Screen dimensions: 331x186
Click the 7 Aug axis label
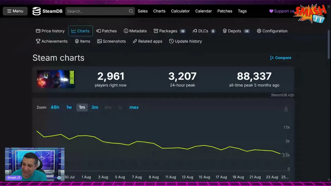pos(137,177)
